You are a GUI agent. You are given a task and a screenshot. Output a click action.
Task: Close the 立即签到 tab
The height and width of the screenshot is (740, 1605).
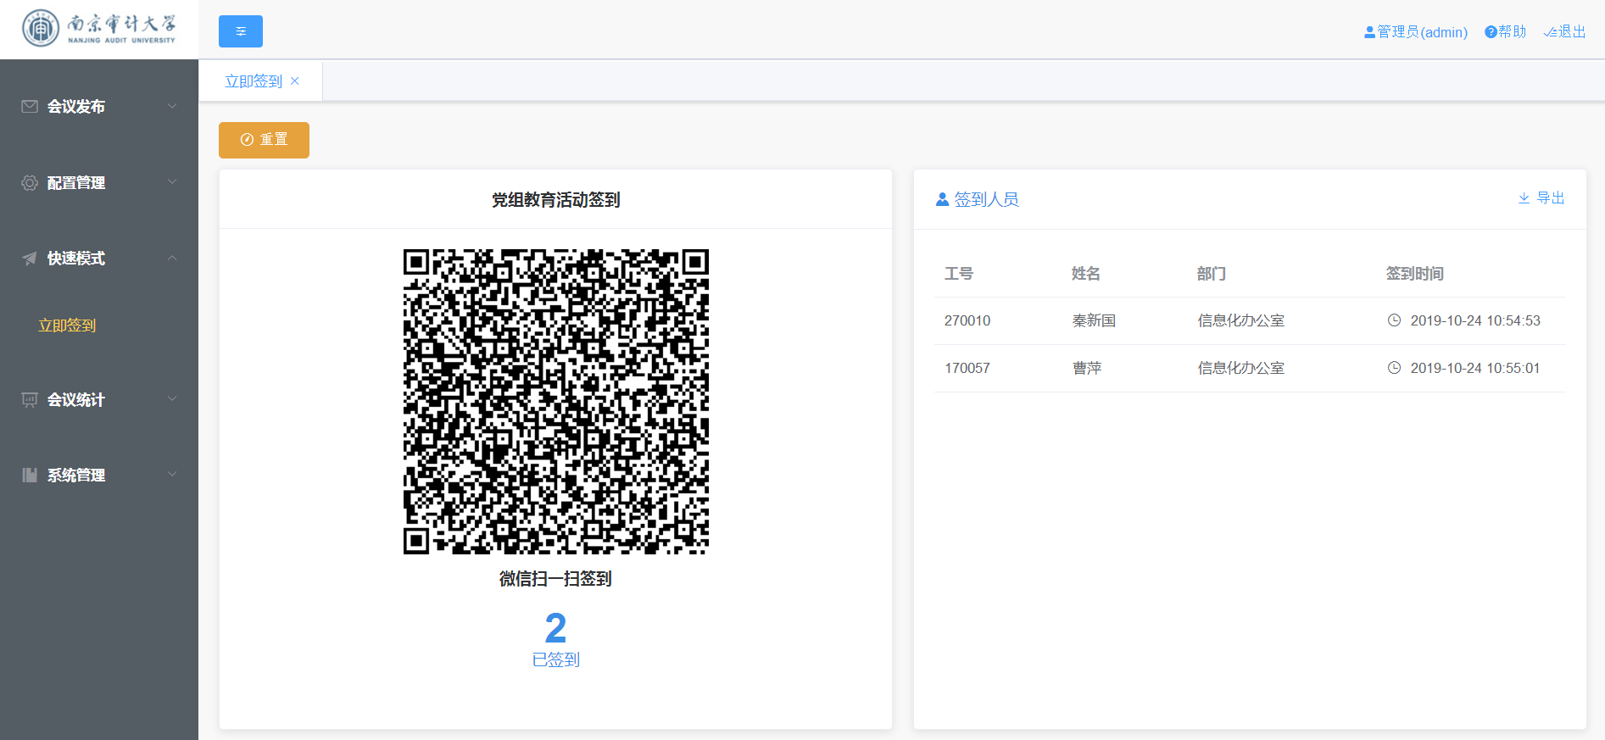(x=295, y=81)
